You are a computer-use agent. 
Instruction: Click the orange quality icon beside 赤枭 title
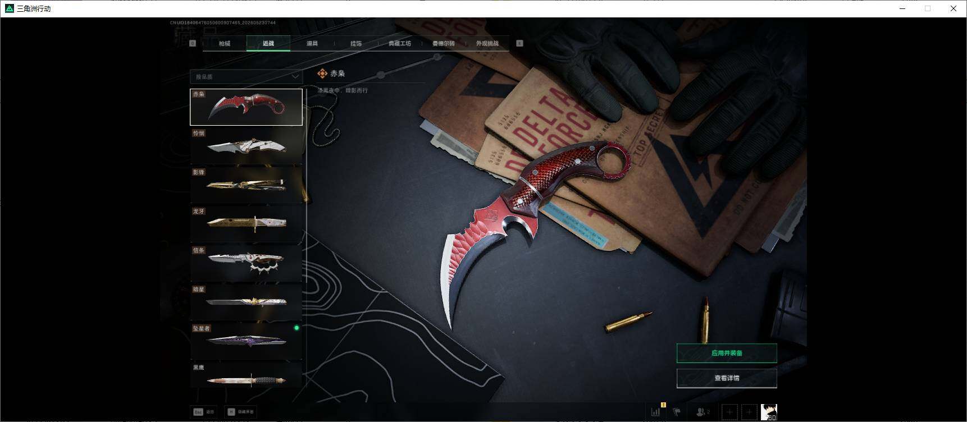click(322, 74)
